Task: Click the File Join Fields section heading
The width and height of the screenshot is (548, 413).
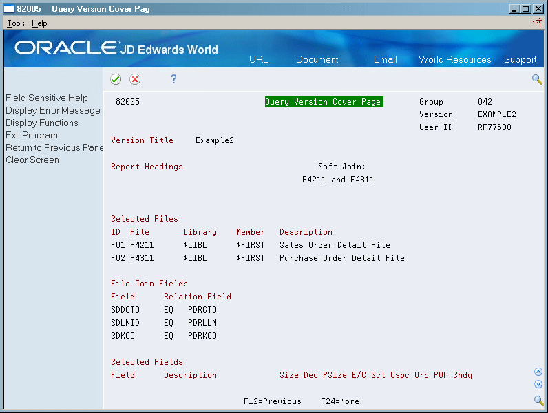Action: [x=149, y=284]
